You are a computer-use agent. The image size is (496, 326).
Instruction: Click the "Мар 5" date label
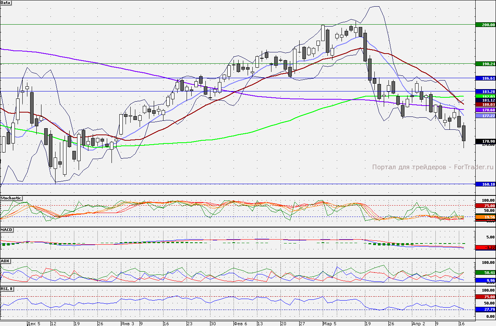click(x=329, y=324)
